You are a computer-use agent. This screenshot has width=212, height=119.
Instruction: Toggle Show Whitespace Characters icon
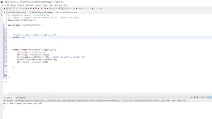click(x=70, y=8)
